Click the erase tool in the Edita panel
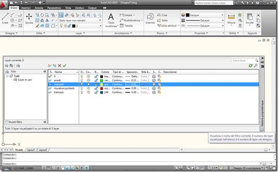The image size is (278, 172). pos(37,26)
